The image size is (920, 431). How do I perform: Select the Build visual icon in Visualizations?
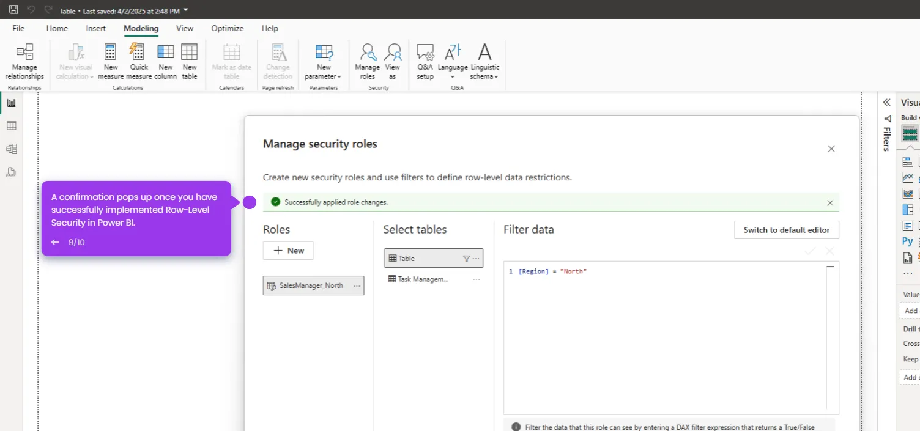[910, 133]
